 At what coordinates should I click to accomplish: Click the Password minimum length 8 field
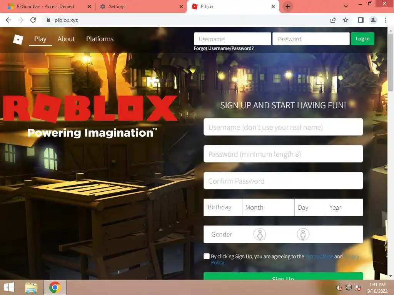click(283, 154)
